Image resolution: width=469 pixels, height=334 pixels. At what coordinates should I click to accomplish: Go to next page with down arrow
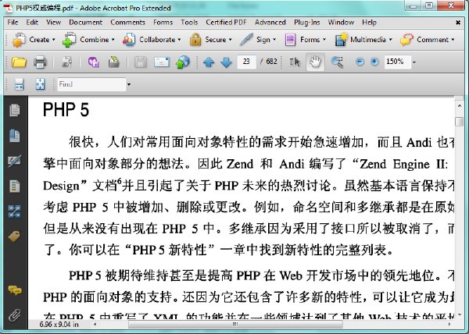(x=226, y=62)
